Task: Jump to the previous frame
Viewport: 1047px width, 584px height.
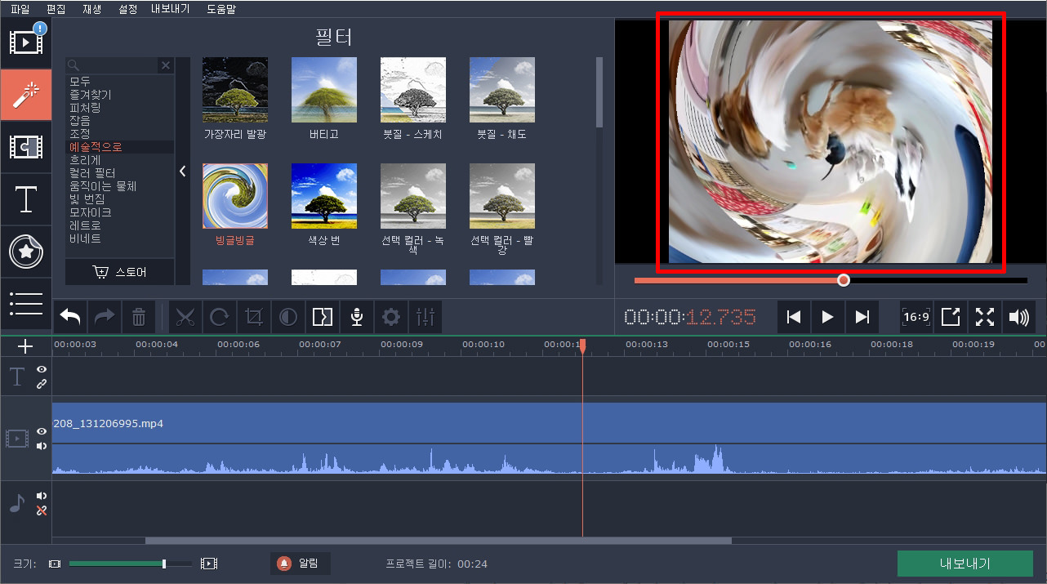Action: pos(794,317)
